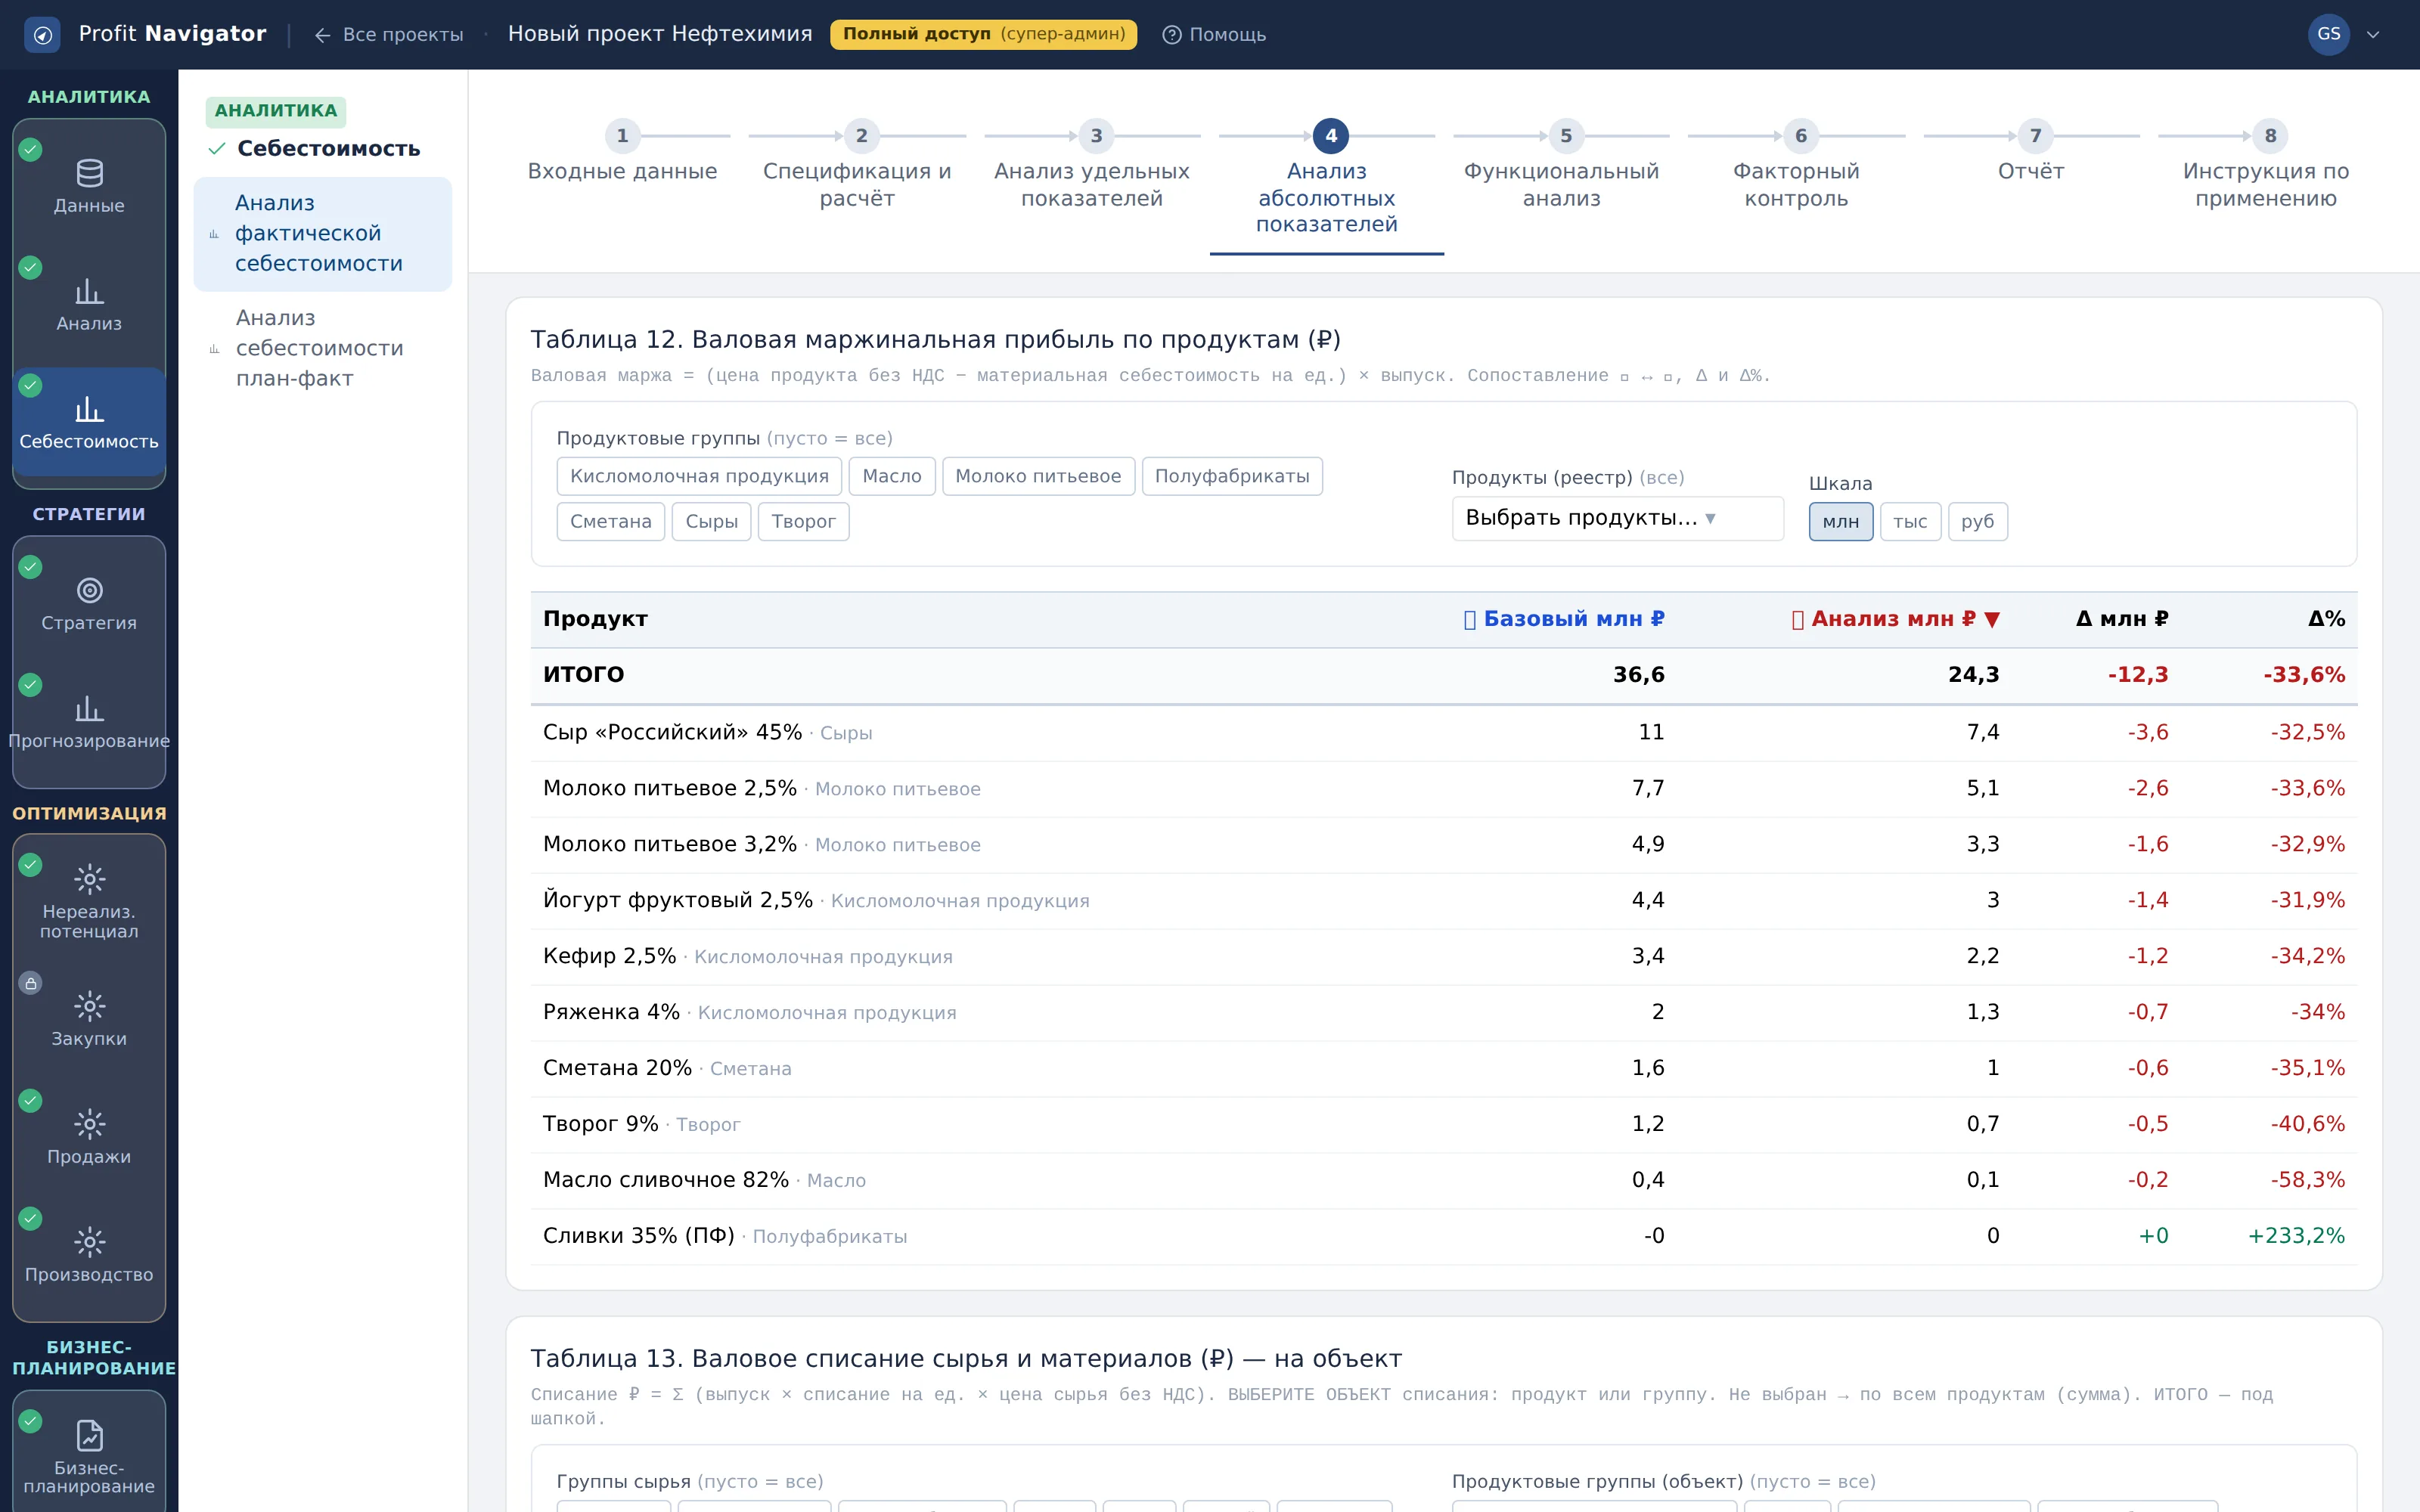This screenshot has height=1512, width=2420.
Task: Open Нереализ. потенциал gear icon
Action: pos(89,879)
